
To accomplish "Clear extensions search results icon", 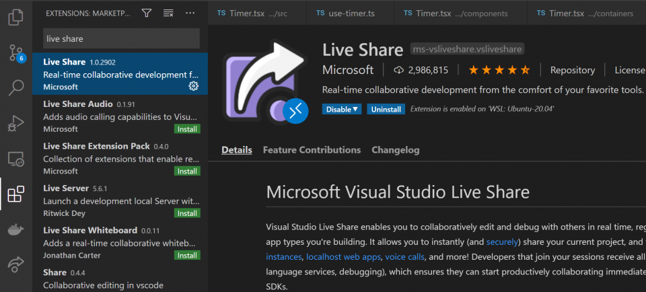I will coord(168,13).
